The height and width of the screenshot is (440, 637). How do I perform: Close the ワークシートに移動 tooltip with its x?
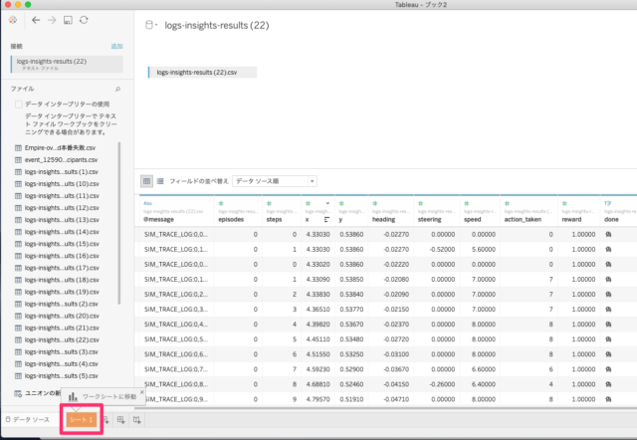coord(141,392)
